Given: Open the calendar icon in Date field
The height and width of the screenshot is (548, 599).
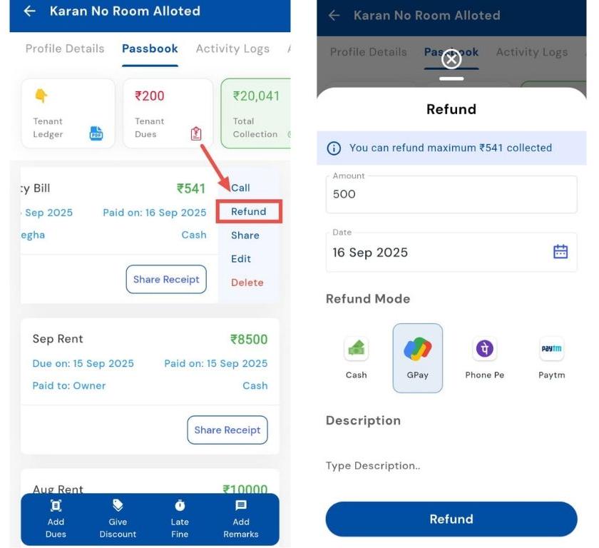Looking at the screenshot, I should (560, 252).
